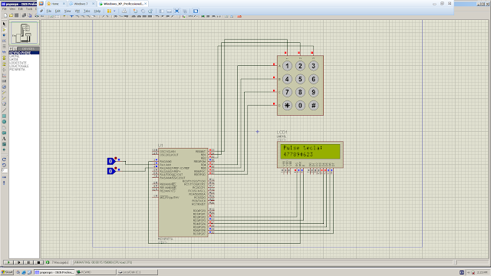Push keypad key 5
Screen dimensions: 491x276
300,79
